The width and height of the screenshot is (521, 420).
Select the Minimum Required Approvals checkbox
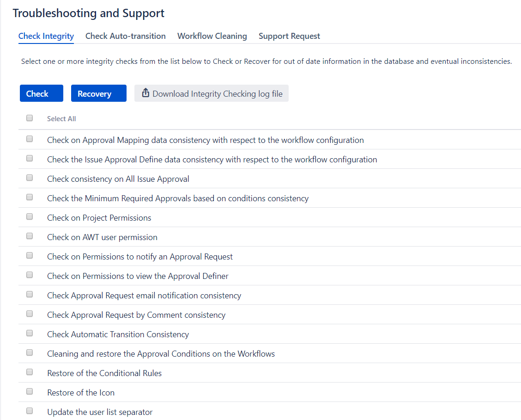coord(30,197)
